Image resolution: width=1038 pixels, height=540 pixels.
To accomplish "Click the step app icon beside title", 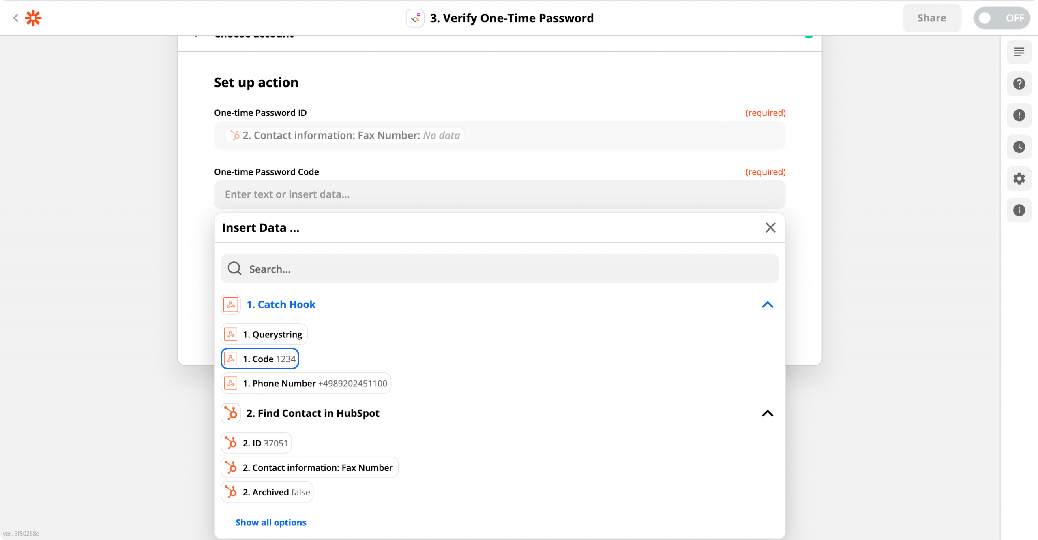I will (x=415, y=18).
